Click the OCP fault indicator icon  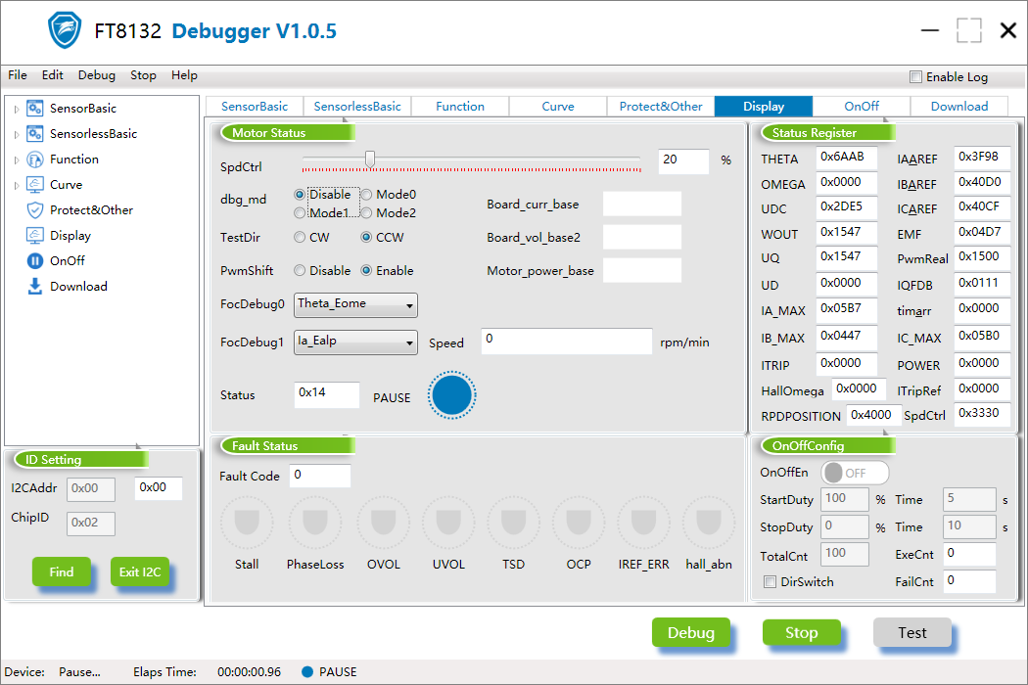coord(579,523)
